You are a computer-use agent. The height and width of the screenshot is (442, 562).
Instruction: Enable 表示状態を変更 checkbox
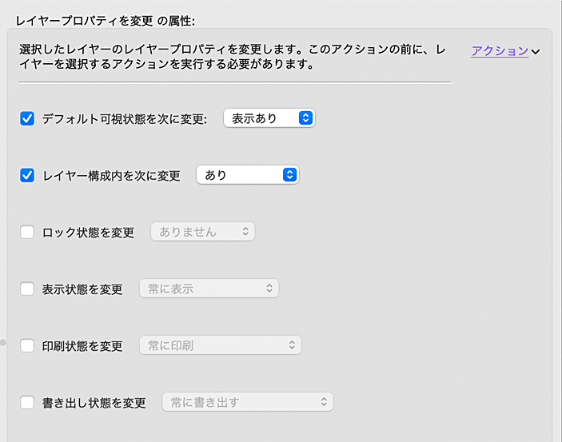click(x=27, y=289)
